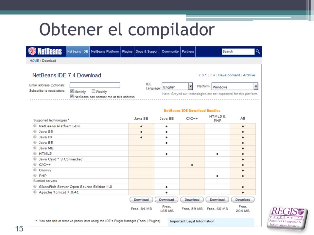
Task: Click the C/C++ column header
Action: point(192,118)
